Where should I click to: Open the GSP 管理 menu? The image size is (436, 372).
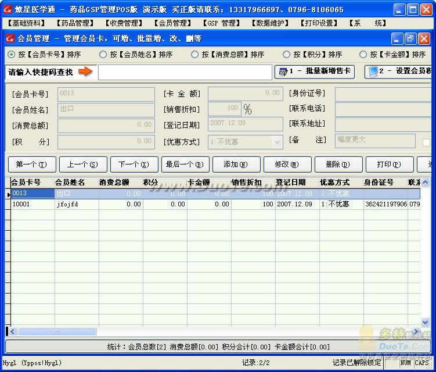tap(222, 23)
